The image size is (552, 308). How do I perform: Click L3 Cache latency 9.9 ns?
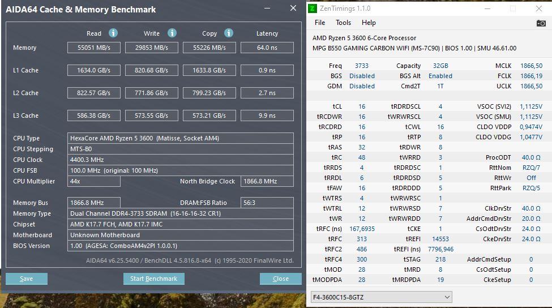pos(267,115)
